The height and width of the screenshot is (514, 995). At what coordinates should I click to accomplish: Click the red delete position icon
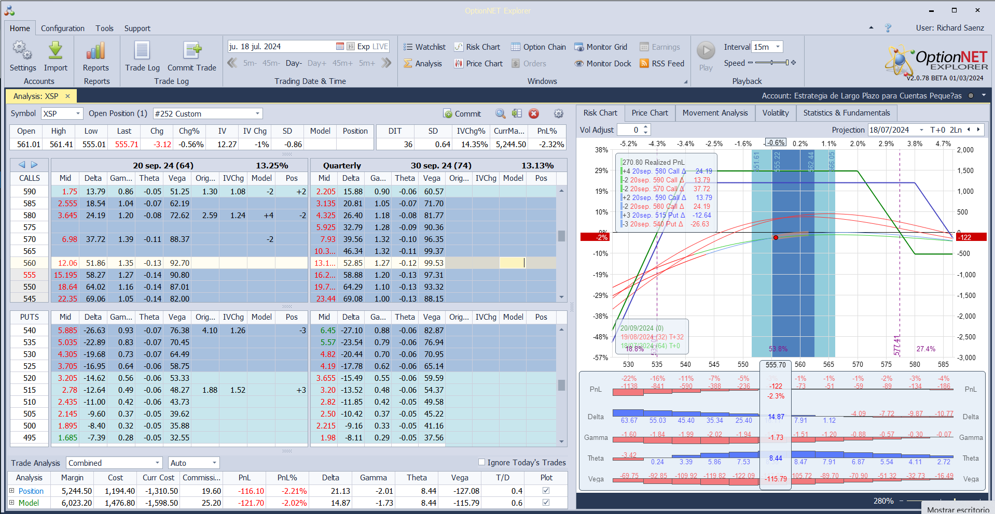[533, 113]
